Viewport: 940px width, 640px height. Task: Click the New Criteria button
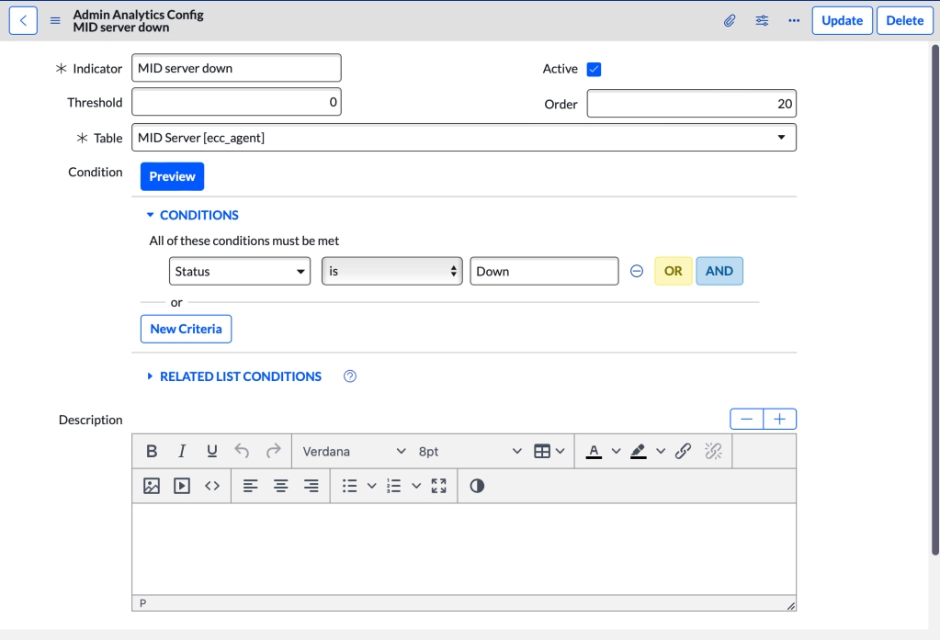(x=186, y=329)
